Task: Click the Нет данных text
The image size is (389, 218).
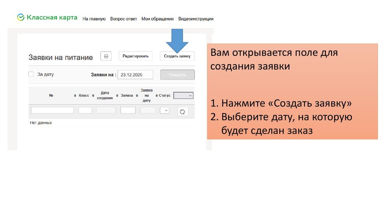Action: (x=41, y=123)
